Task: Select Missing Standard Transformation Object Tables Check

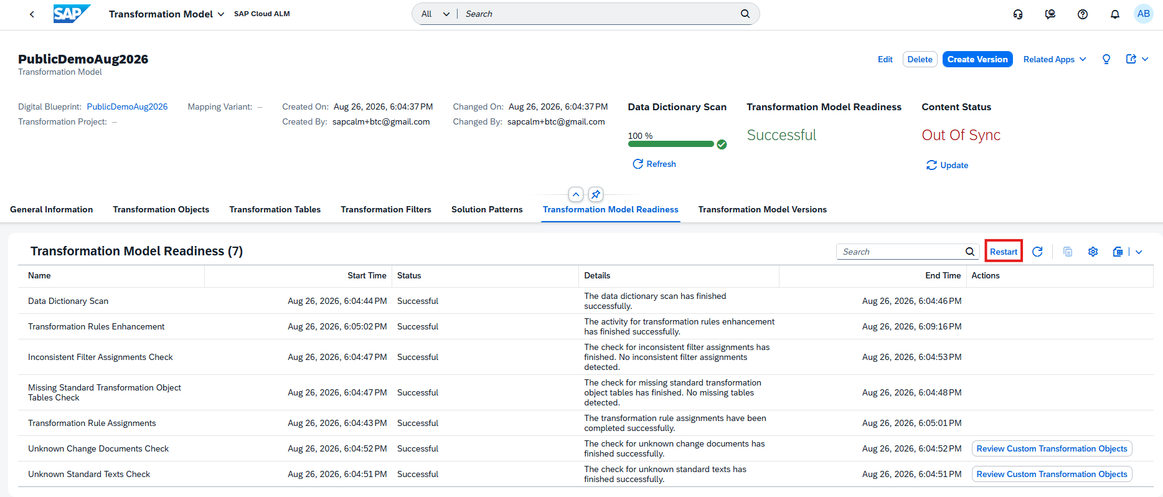Action: tap(105, 392)
